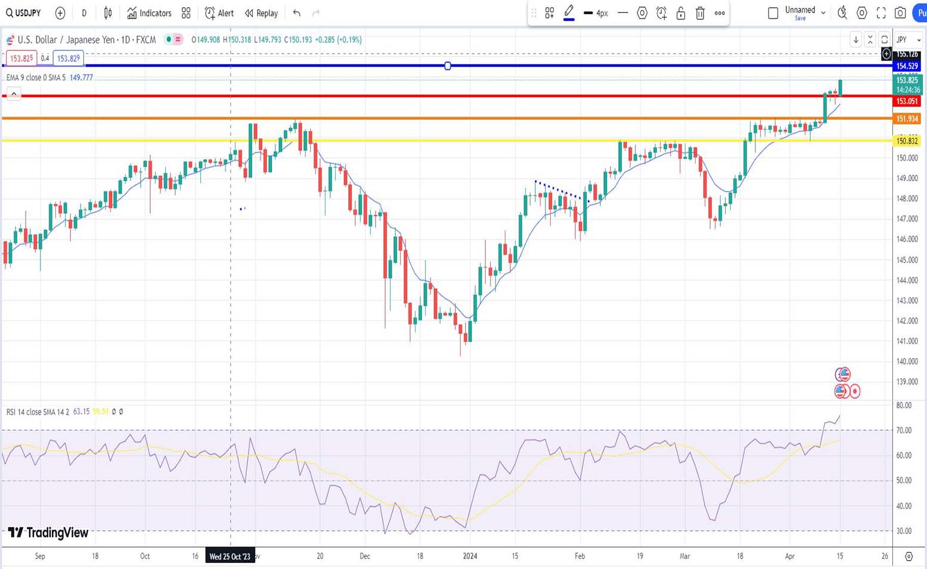Open the candlestick chart style selector

(x=108, y=13)
